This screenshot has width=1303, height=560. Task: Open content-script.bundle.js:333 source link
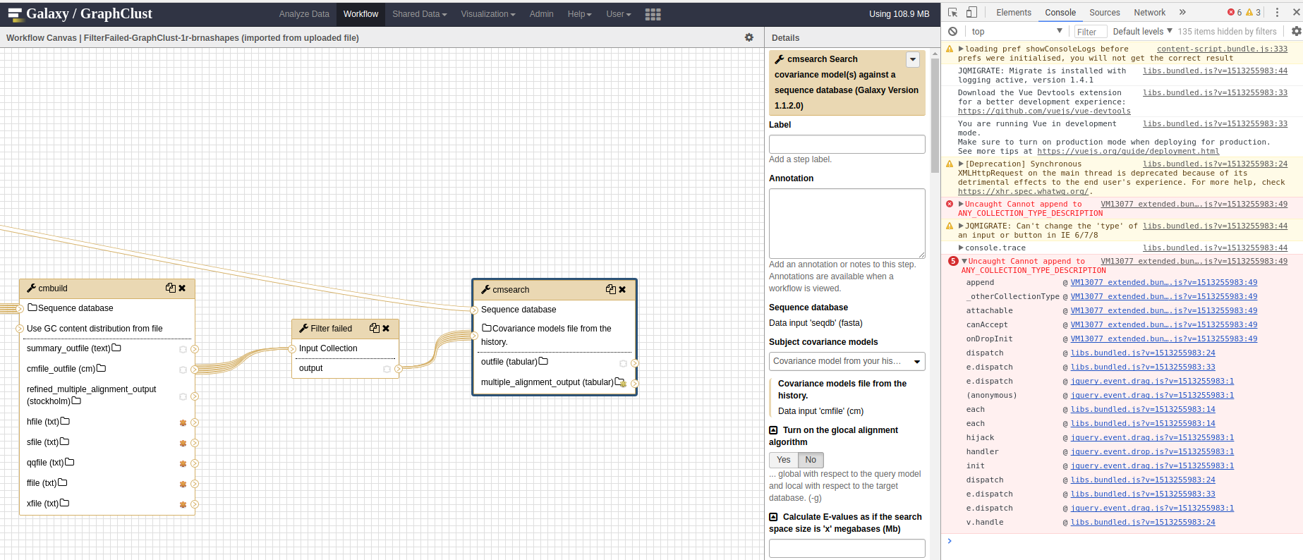tap(1222, 49)
